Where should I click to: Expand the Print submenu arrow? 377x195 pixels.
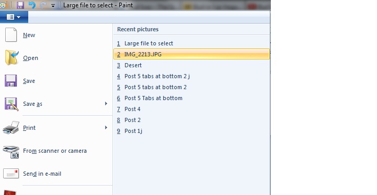106,128
